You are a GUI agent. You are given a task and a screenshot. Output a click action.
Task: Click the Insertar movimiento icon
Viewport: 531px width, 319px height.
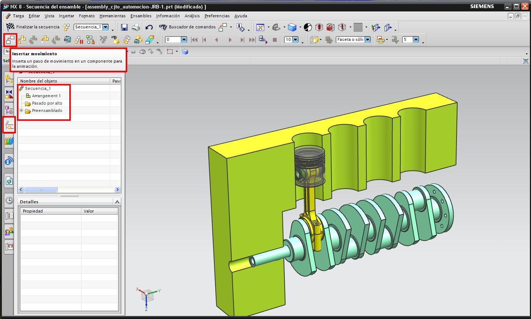10,40
